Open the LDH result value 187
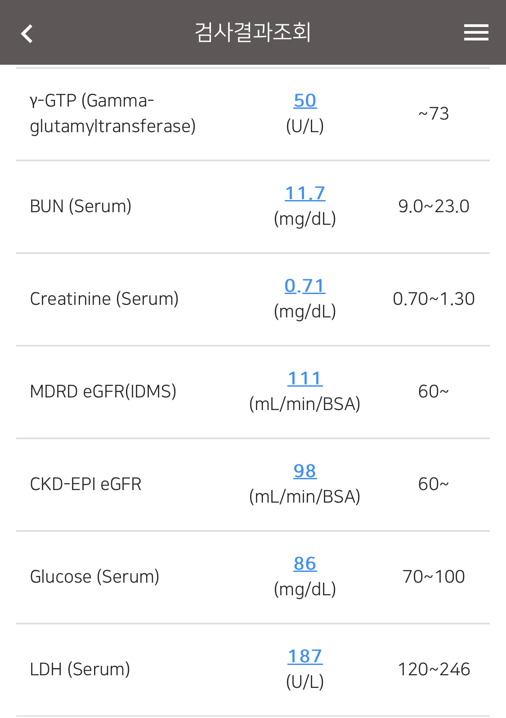Image resolution: width=506 pixels, height=718 pixels. click(305, 656)
